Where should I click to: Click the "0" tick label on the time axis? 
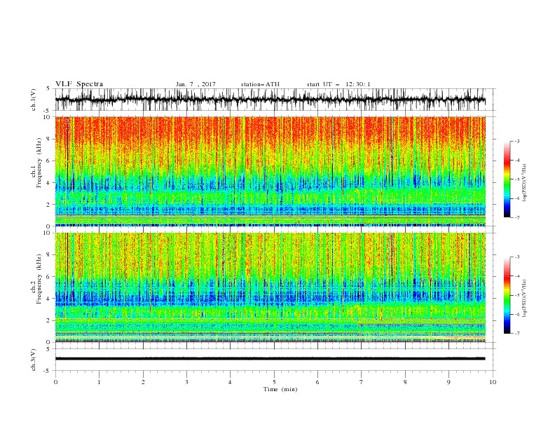[x=55, y=382]
